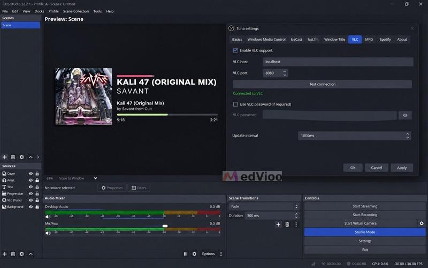Image resolution: width=428 pixels, height=268 pixels.
Task: Adjust the Mic/Aux volume slider handle
Action: coord(165,226)
